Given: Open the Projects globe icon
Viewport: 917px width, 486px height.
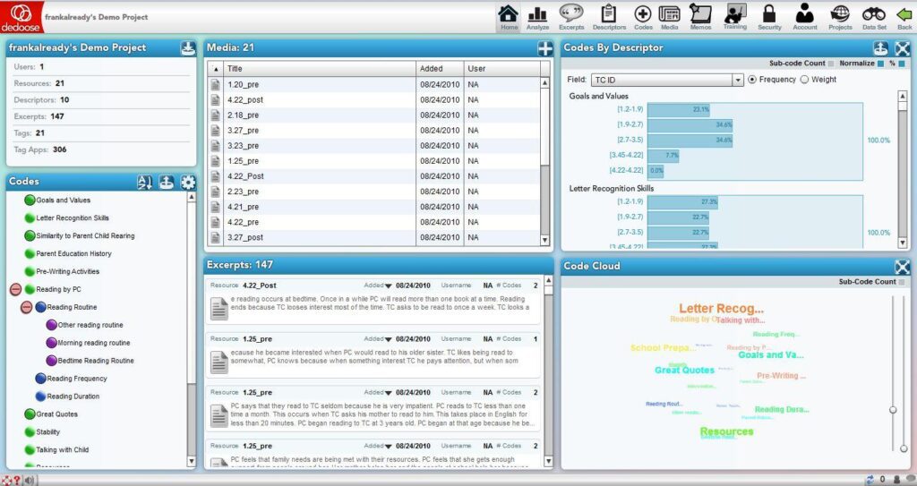Looking at the screenshot, I should (x=840, y=17).
